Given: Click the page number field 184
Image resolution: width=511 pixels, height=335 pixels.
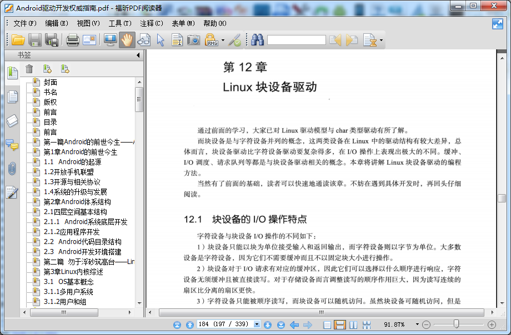Looking at the screenshot, I should click(225, 324).
